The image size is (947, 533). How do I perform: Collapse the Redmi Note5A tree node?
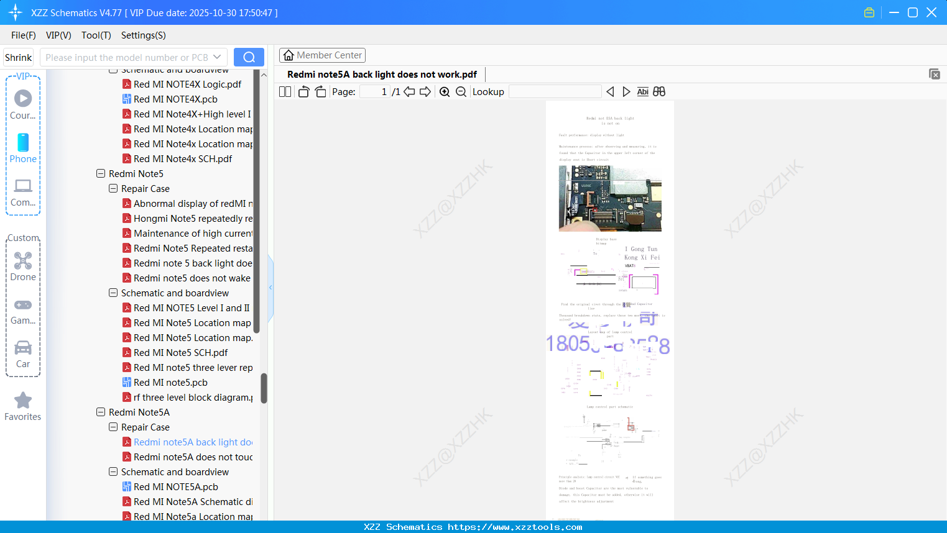coord(101,412)
